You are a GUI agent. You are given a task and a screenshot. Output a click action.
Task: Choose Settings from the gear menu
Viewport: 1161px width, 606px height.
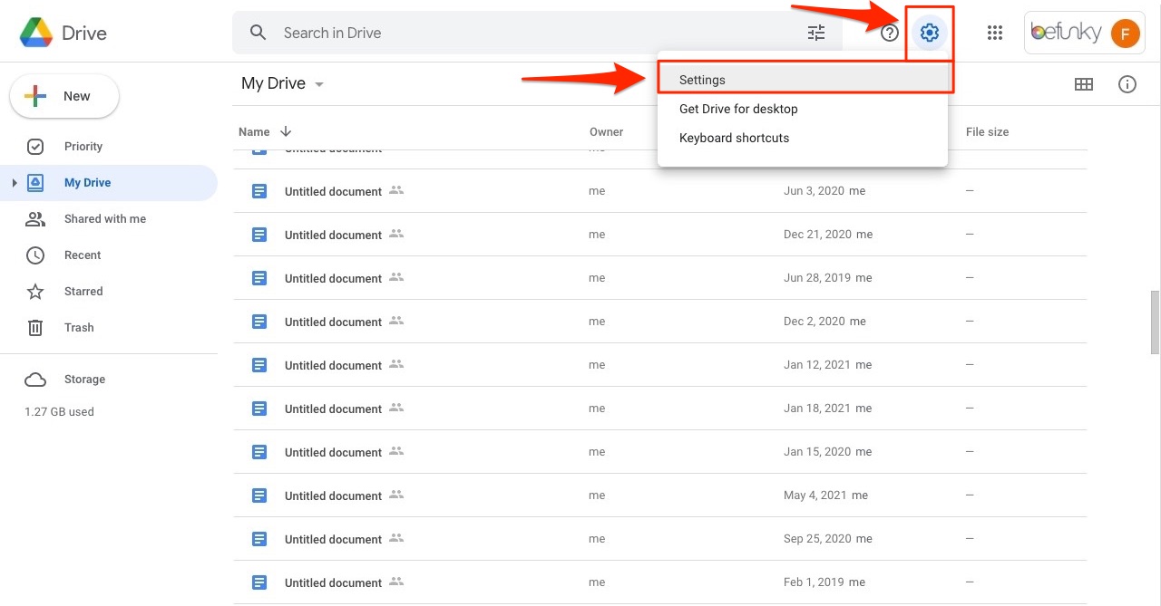coord(803,80)
